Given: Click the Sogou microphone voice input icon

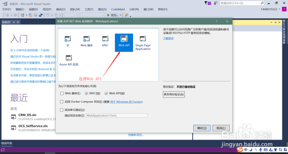Looking at the screenshot, I should [x=260, y=150].
